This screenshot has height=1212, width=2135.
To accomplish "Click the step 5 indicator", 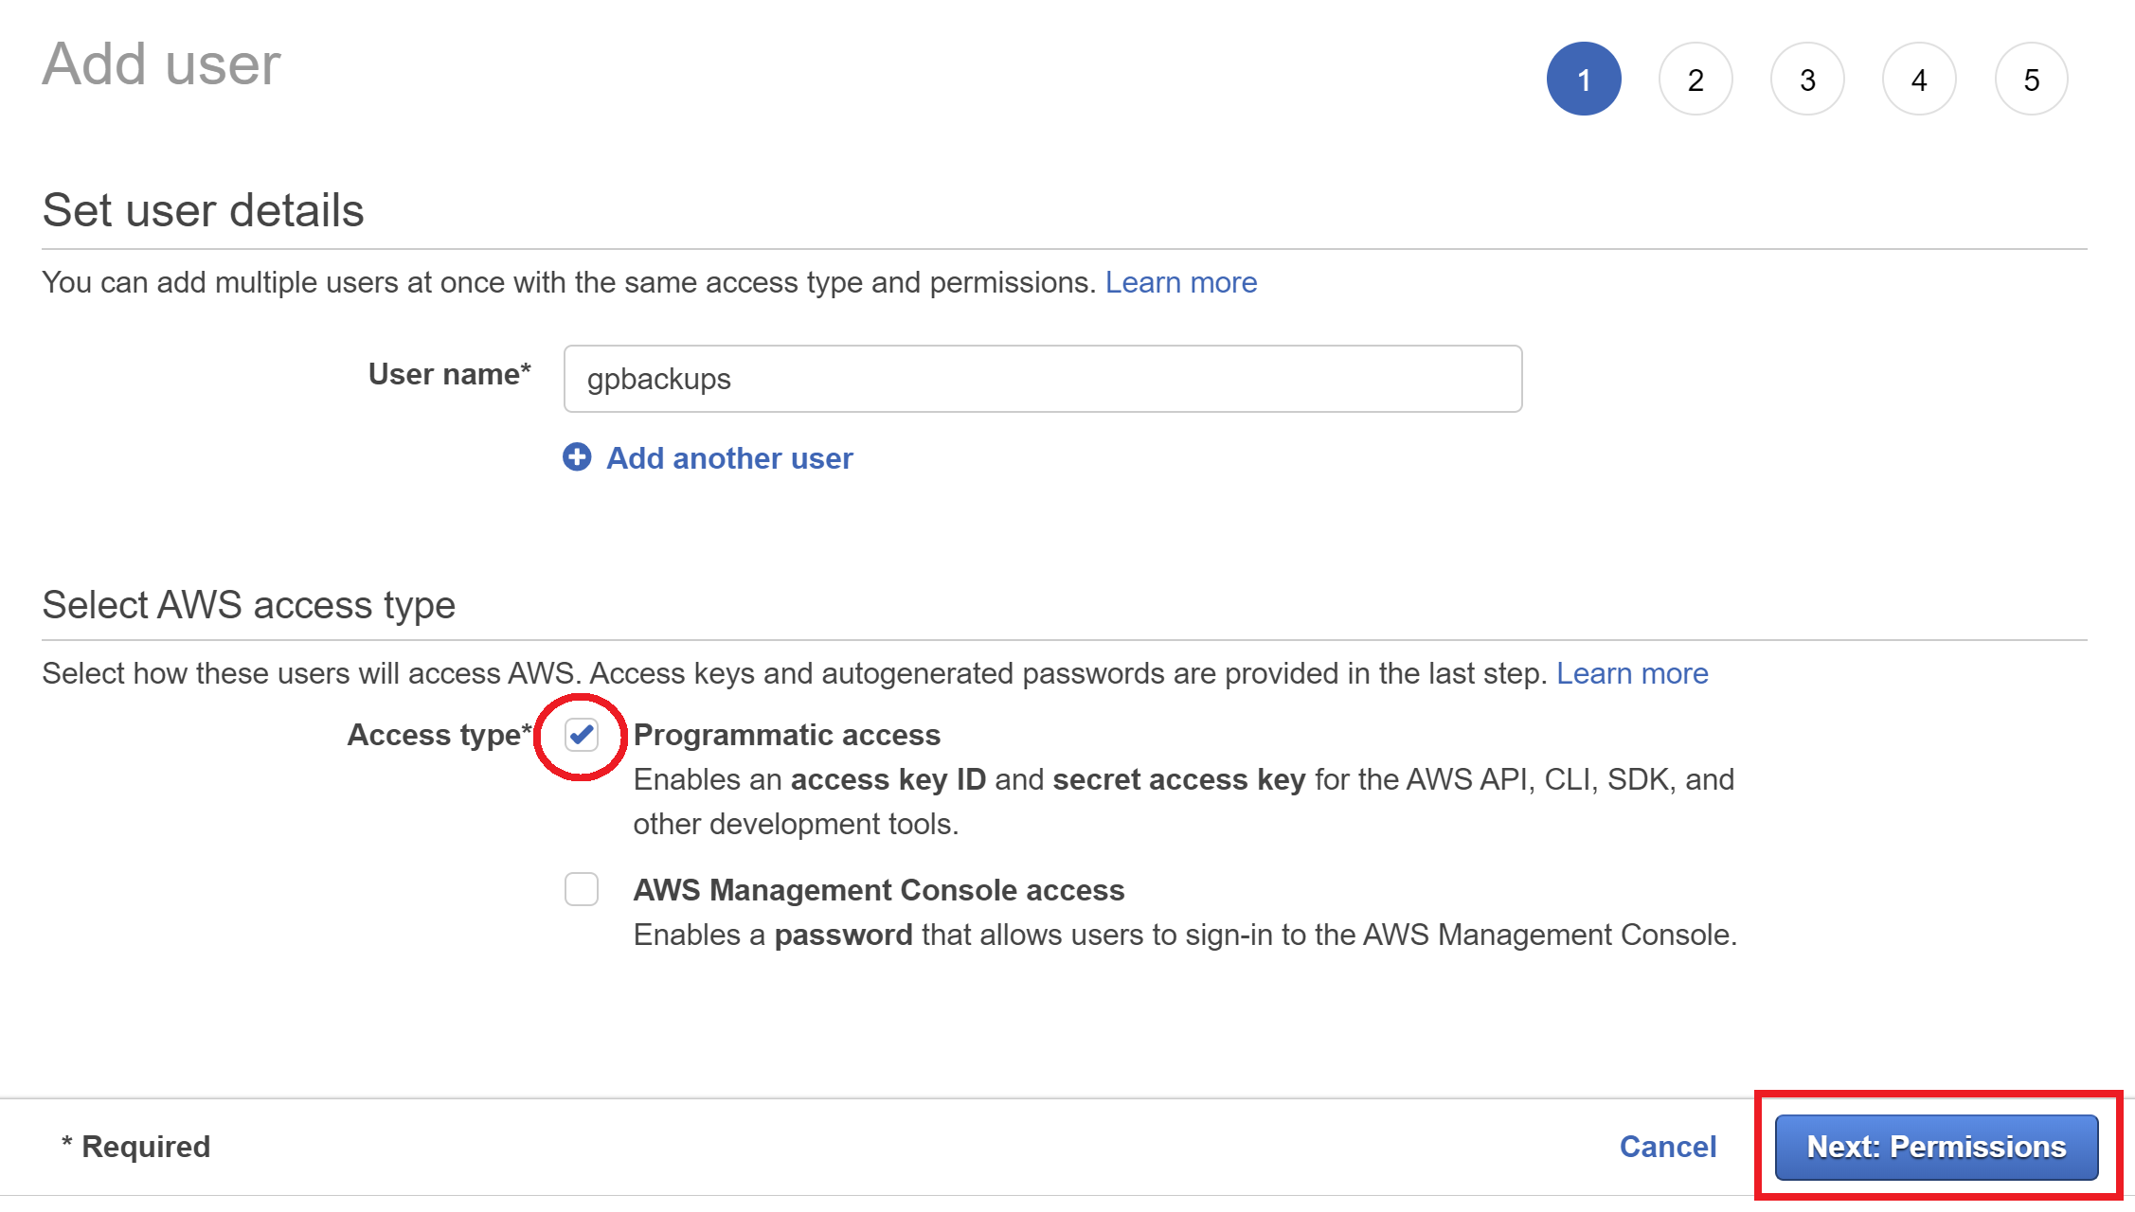I will click(2031, 79).
